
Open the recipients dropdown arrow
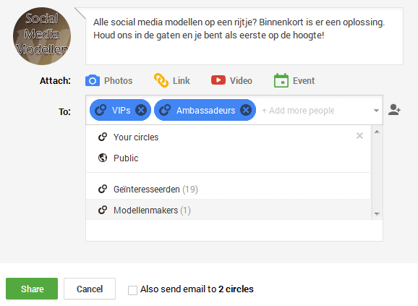376,111
